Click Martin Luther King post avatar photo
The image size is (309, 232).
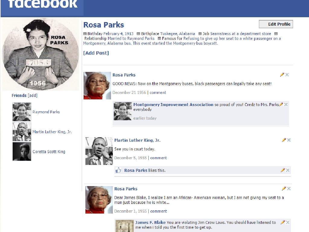(99, 151)
